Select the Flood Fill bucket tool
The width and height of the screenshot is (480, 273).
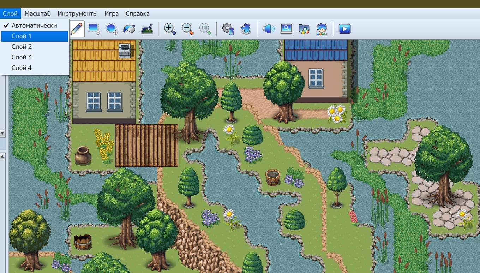129,29
